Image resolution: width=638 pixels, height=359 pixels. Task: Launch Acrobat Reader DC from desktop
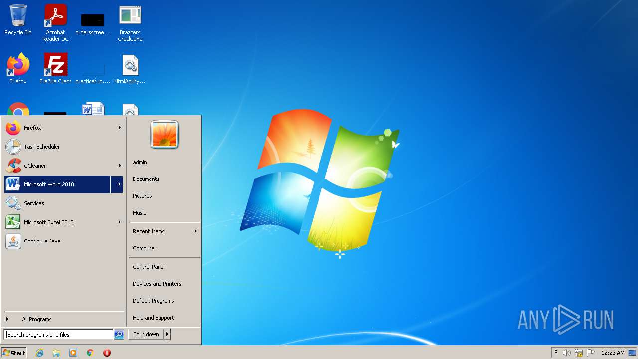55,23
